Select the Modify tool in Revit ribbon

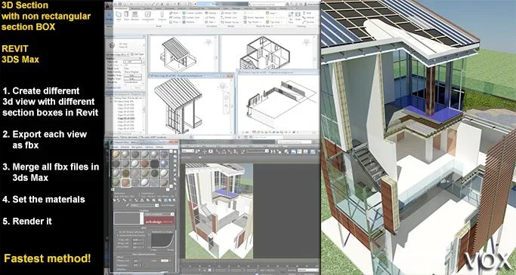[109, 17]
